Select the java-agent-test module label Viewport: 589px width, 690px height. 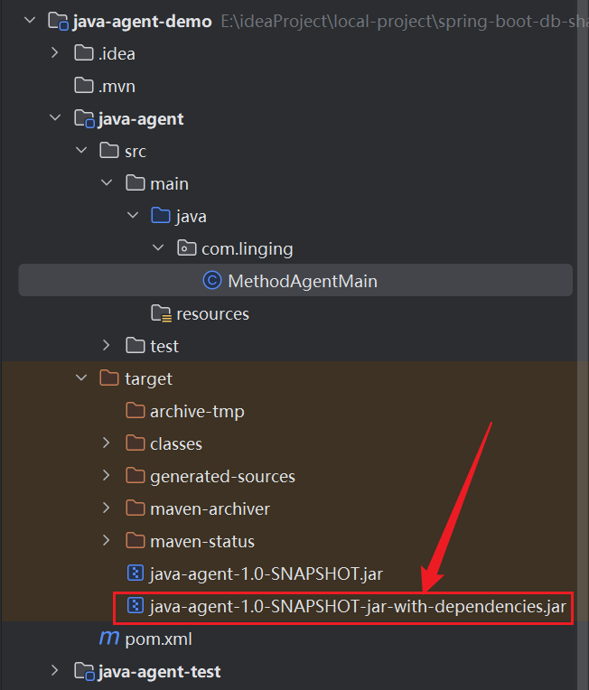point(159,672)
